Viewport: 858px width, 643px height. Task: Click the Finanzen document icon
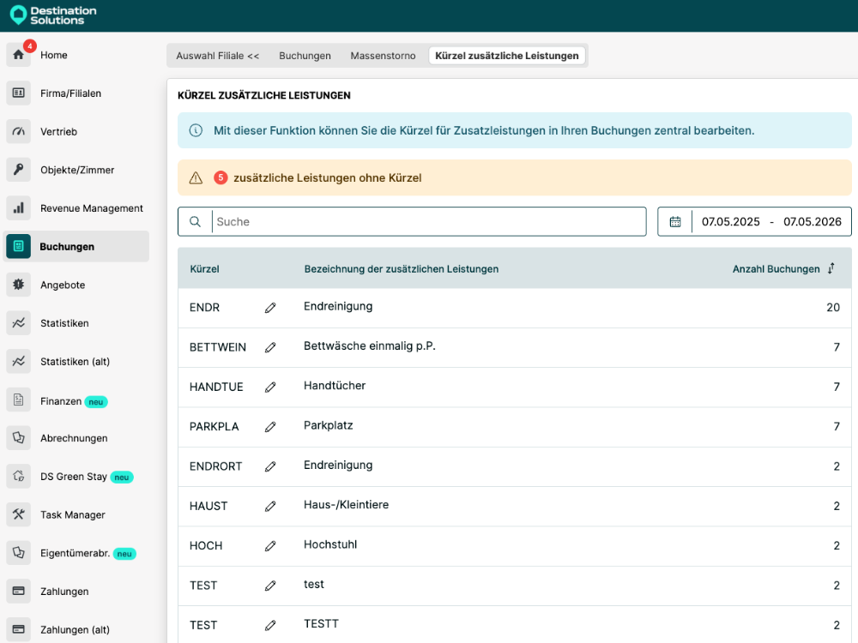(19, 400)
